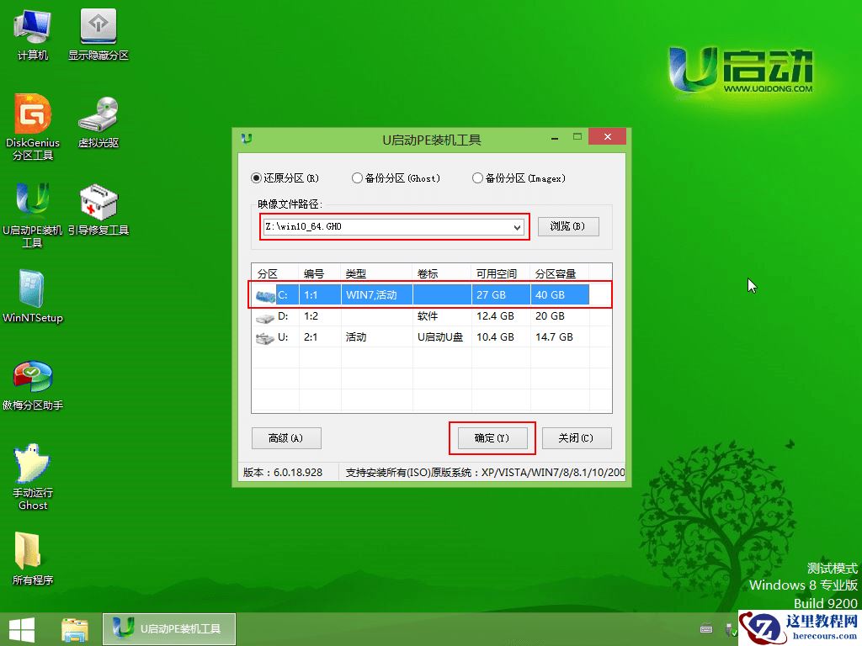Click the 浏览(B) browse button
Image resolution: width=862 pixels, height=646 pixels.
point(568,226)
